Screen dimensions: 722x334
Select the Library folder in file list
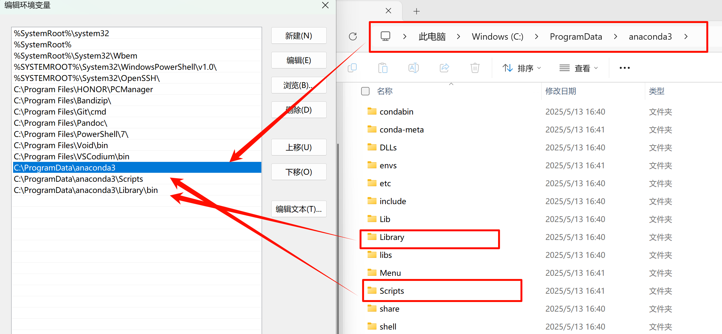[x=392, y=237]
